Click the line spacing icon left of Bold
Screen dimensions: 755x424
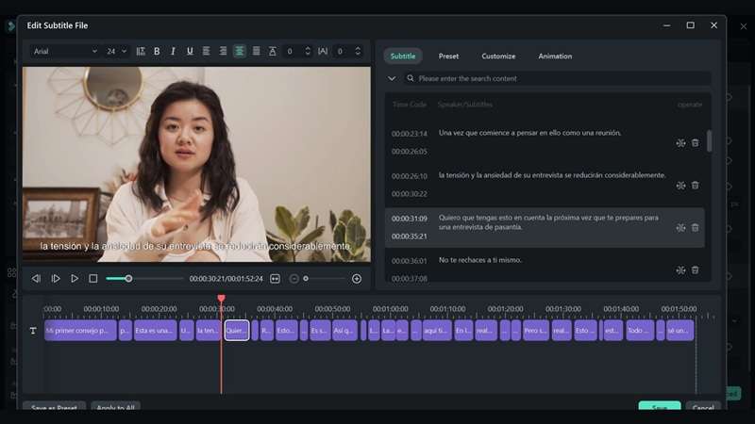(x=141, y=51)
